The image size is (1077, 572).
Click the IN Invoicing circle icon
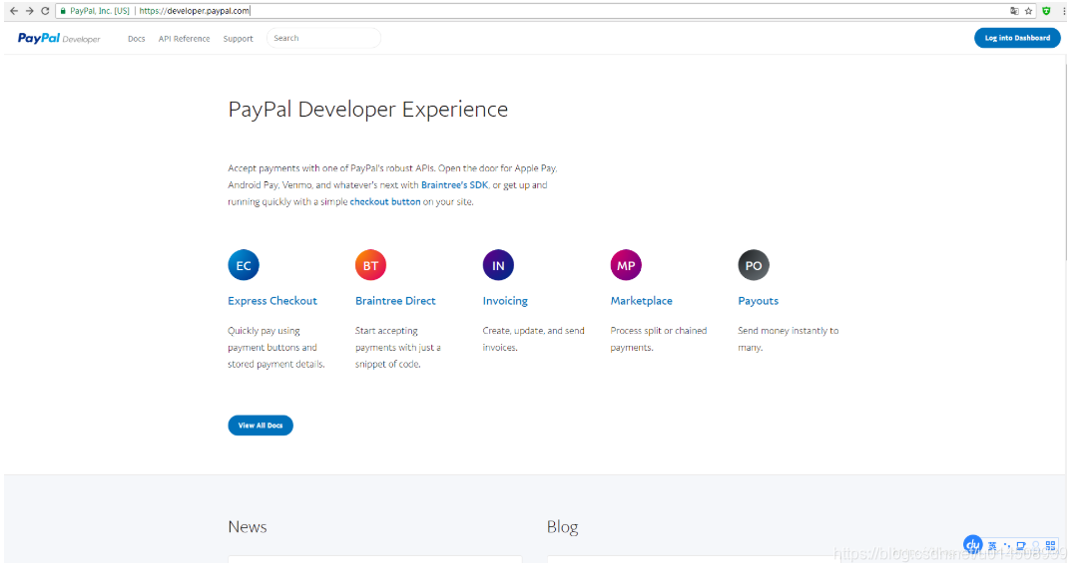tap(498, 265)
